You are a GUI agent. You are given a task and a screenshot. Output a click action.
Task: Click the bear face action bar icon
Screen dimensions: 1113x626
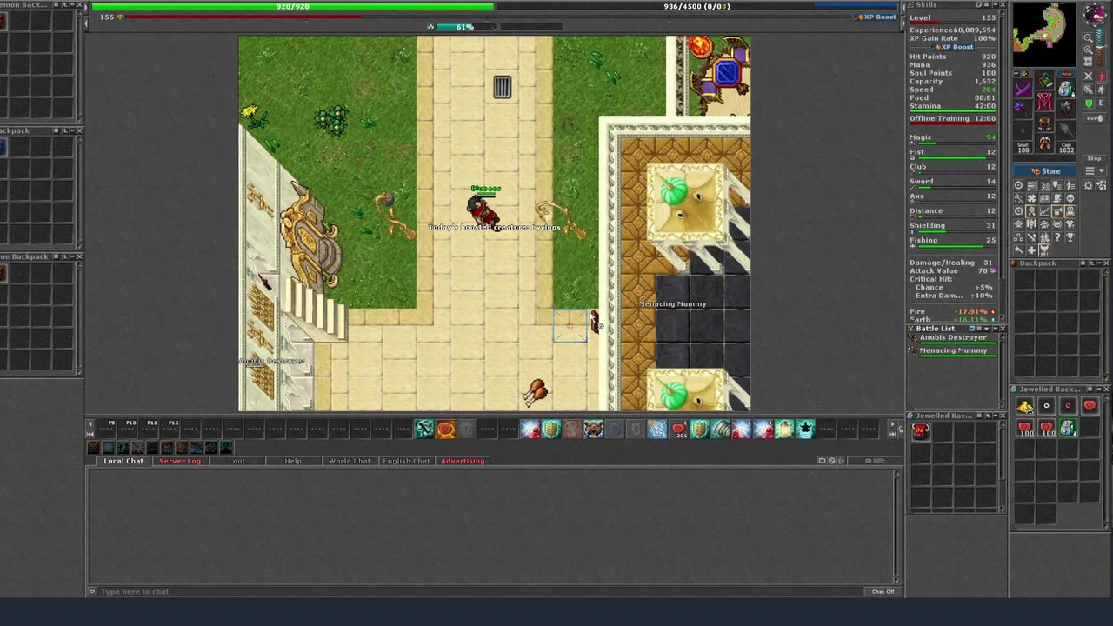(x=594, y=428)
